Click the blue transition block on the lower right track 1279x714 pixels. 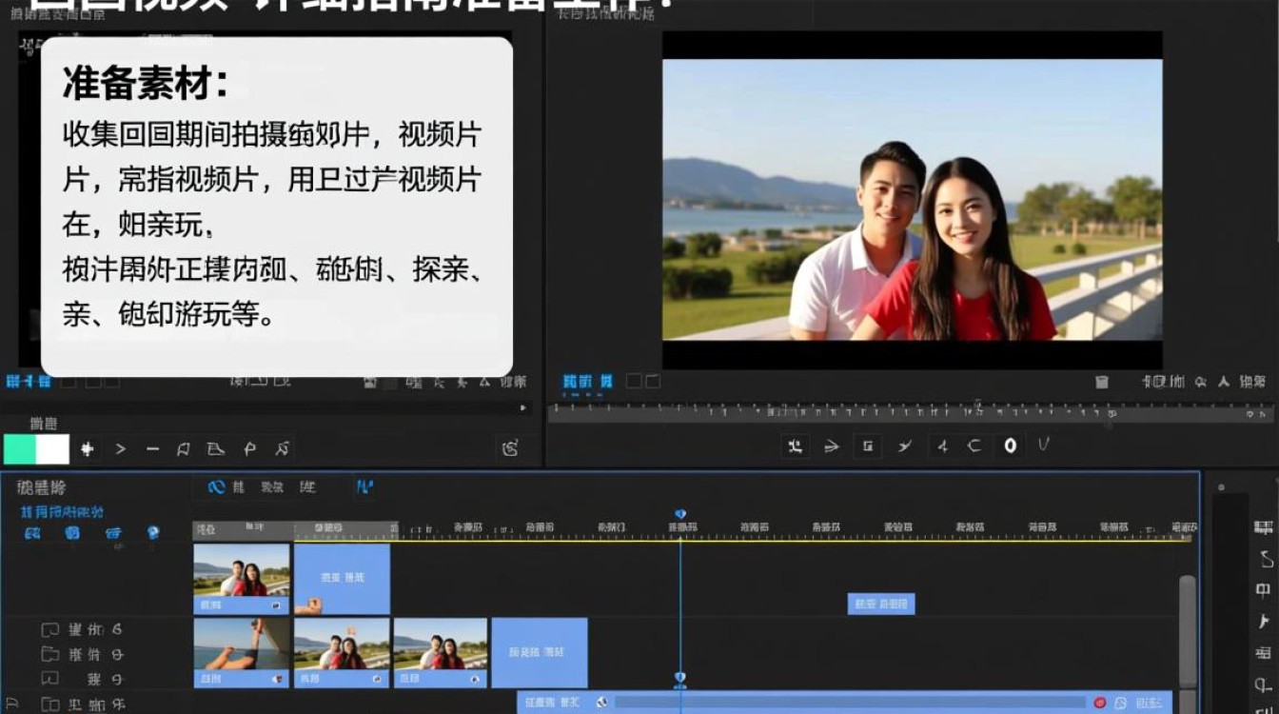tap(880, 603)
